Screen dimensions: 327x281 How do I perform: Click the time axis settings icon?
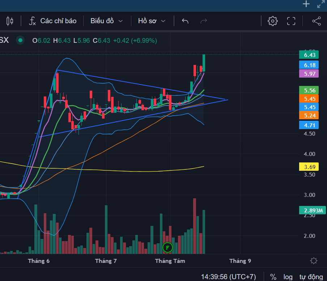[314, 261]
